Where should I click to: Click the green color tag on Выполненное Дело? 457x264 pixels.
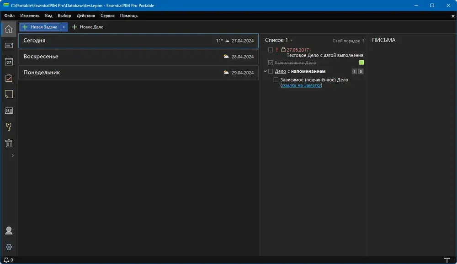pos(361,63)
